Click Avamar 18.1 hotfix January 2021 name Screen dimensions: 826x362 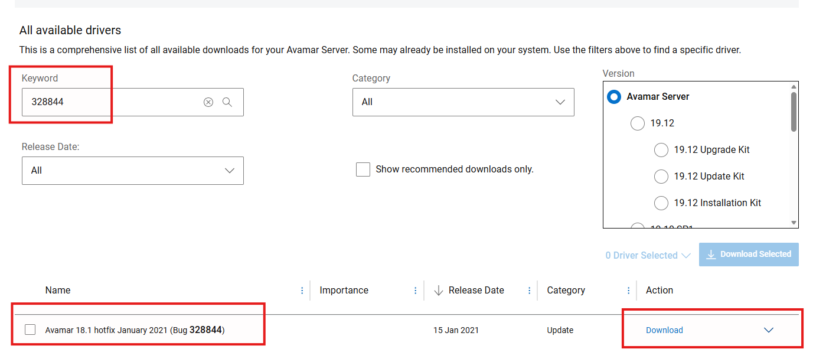pos(135,330)
